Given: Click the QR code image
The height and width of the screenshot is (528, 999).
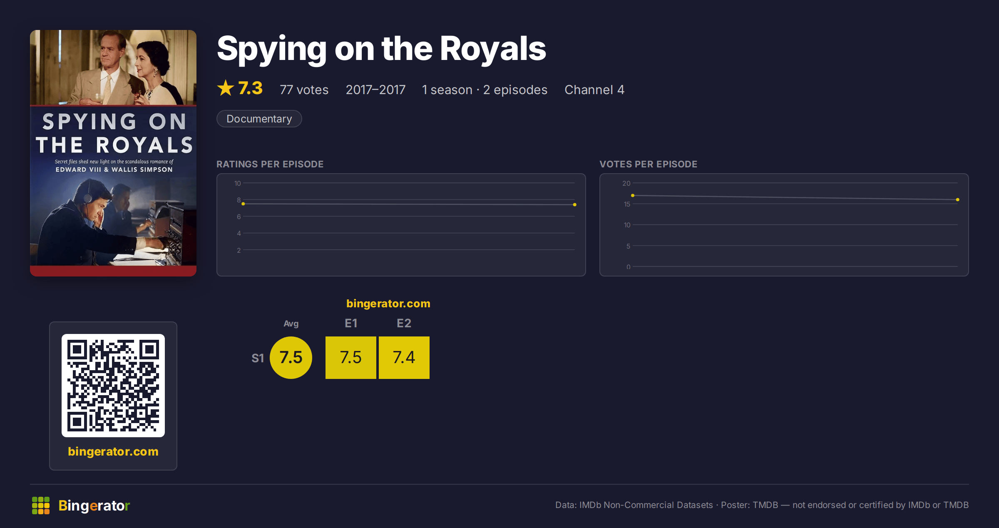Looking at the screenshot, I should (x=113, y=386).
